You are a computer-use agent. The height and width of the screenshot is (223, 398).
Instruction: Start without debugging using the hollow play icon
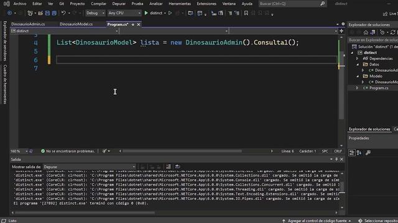pyautogui.click(x=170, y=13)
